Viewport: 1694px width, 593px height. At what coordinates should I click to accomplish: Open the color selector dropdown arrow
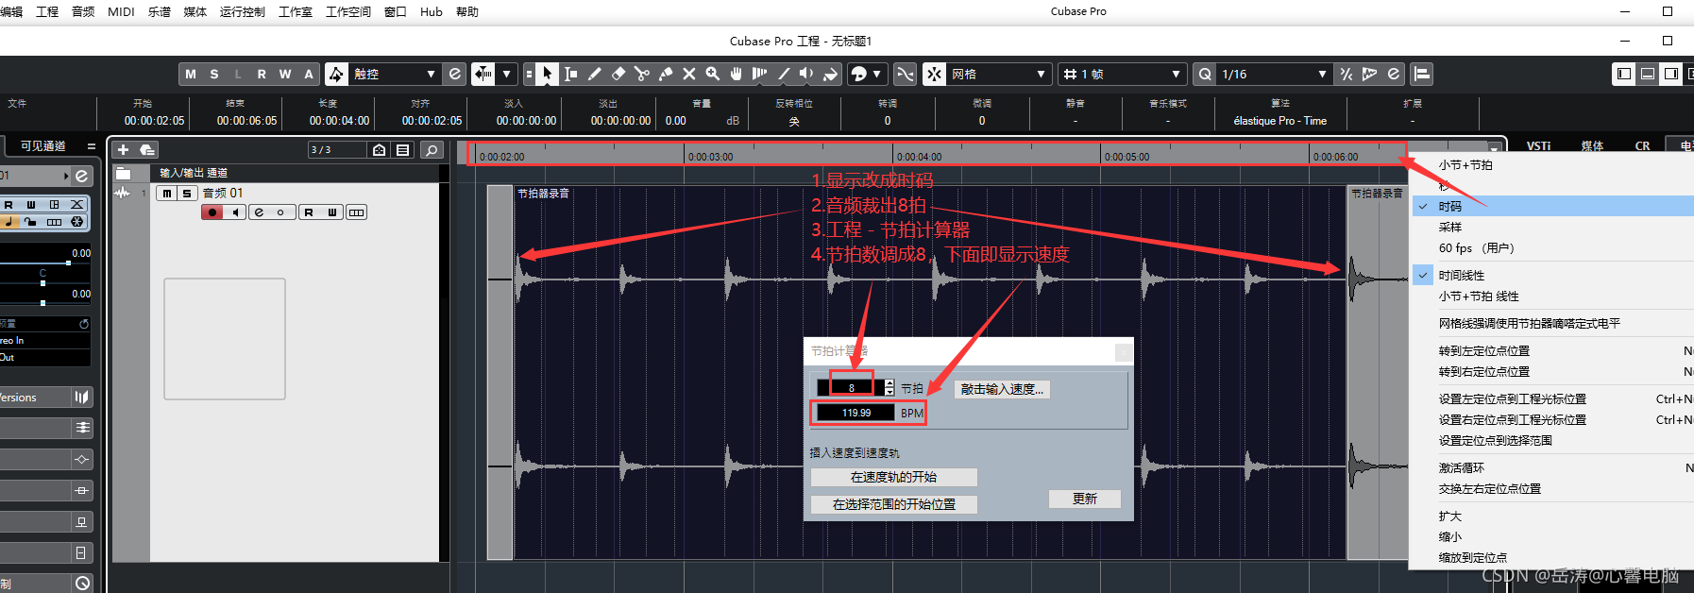tap(877, 74)
